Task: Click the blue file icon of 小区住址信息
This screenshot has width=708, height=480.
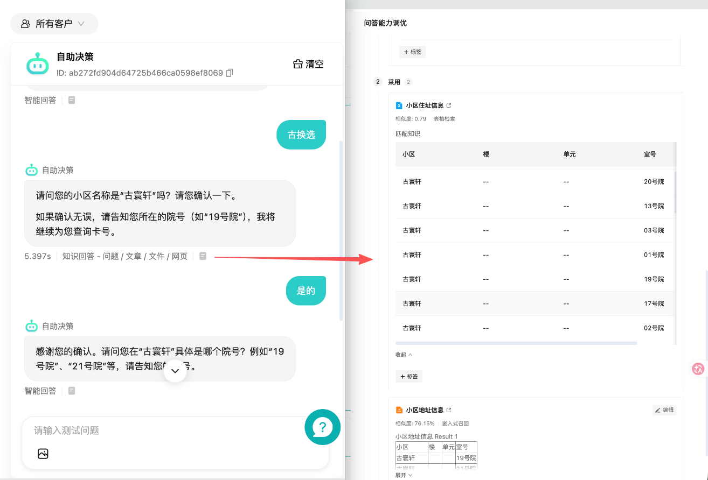Action: pos(399,105)
